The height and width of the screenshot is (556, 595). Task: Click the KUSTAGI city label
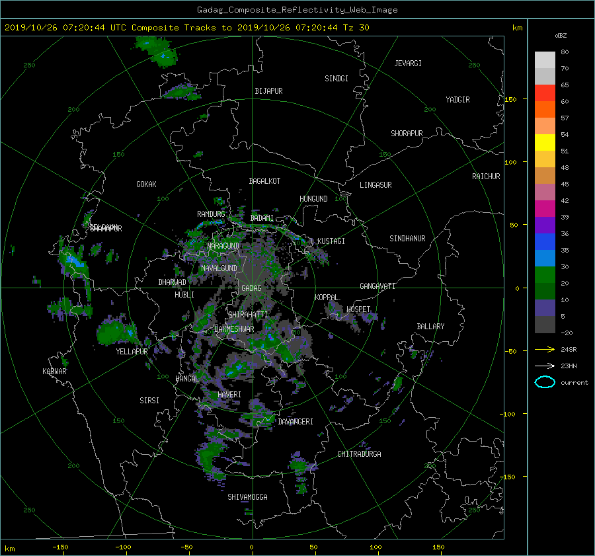coord(331,241)
